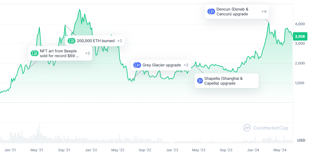Click the 4,000 price axis label

300,24
